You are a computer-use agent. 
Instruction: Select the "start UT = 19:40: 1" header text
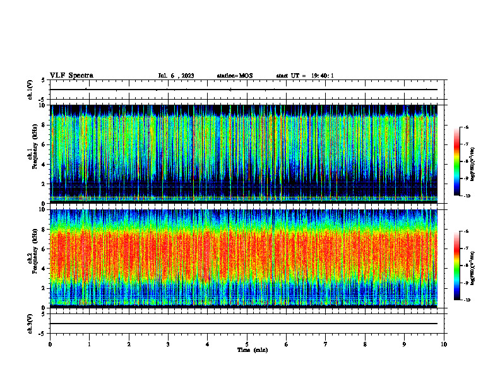pos(305,76)
